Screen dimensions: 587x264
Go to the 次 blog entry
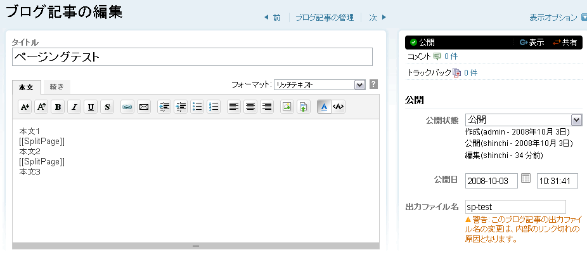(378, 18)
